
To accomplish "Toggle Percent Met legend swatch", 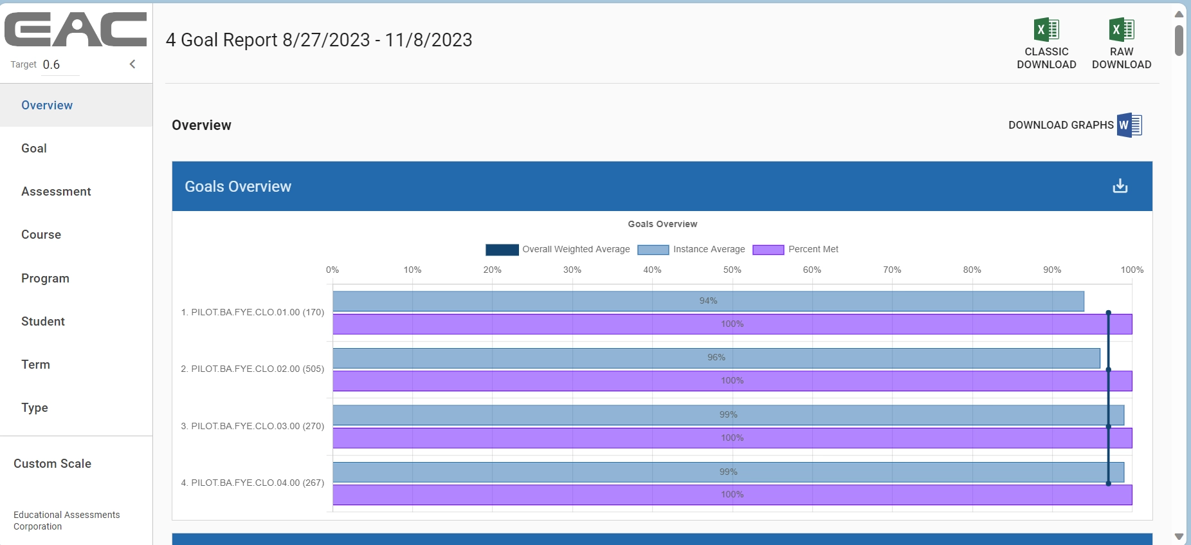I will tap(768, 250).
